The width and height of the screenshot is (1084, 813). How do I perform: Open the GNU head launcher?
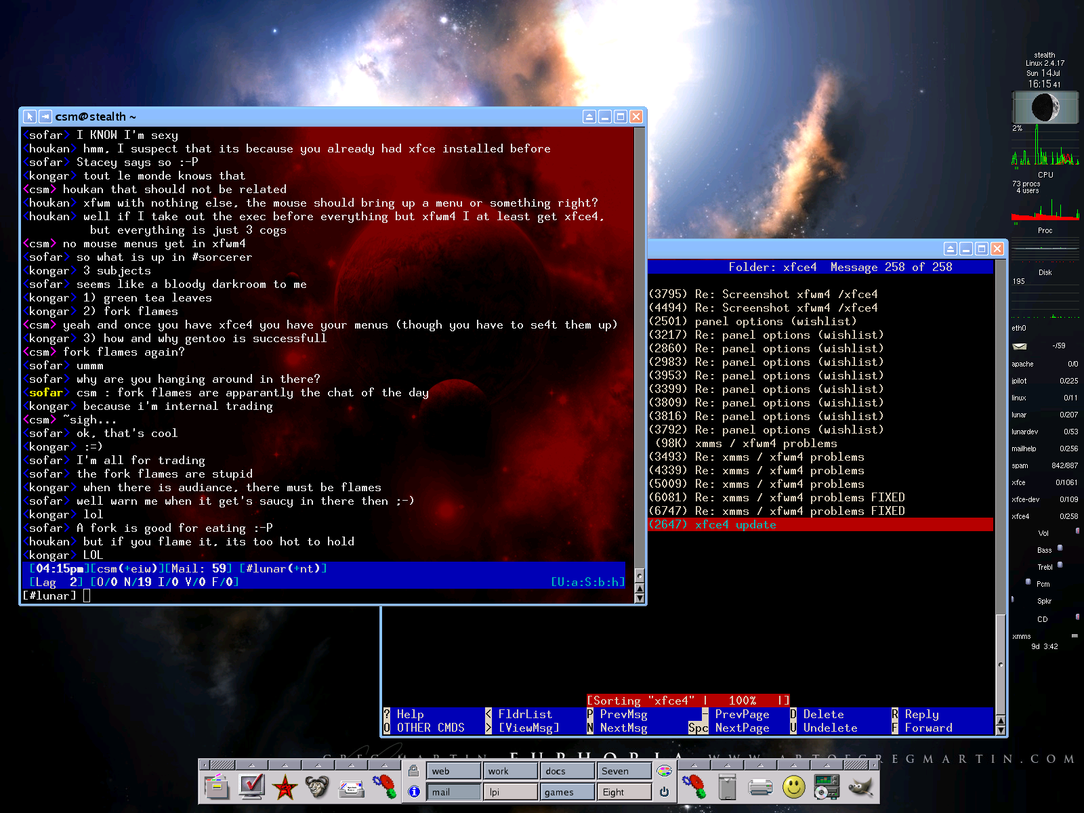pos(317,787)
